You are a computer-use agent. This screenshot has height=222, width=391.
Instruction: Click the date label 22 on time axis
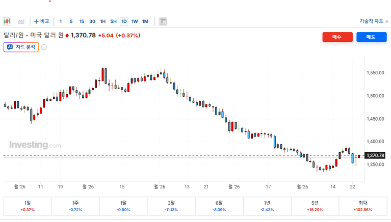point(352,187)
